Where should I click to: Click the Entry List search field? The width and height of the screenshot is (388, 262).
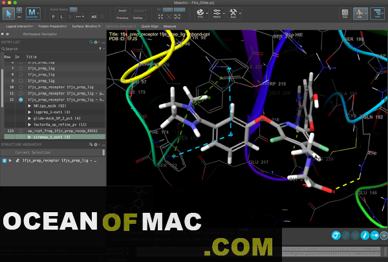pos(50,49)
